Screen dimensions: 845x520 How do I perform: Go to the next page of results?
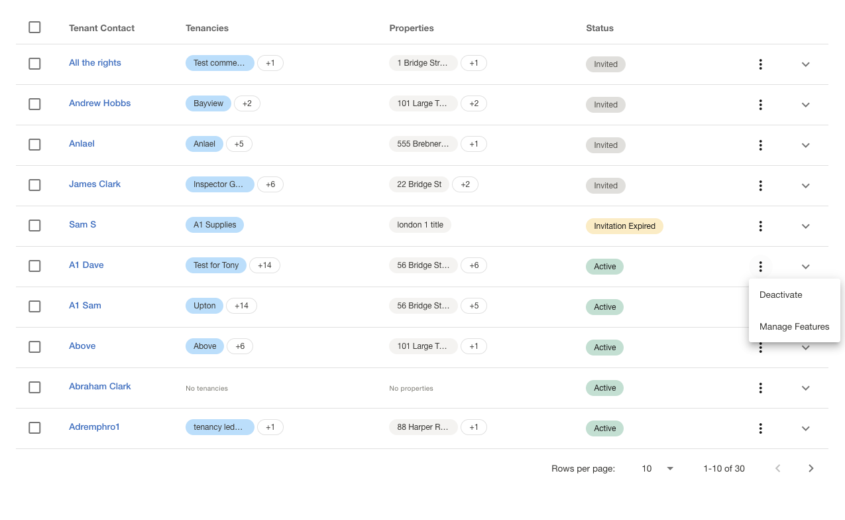(x=811, y=468)
